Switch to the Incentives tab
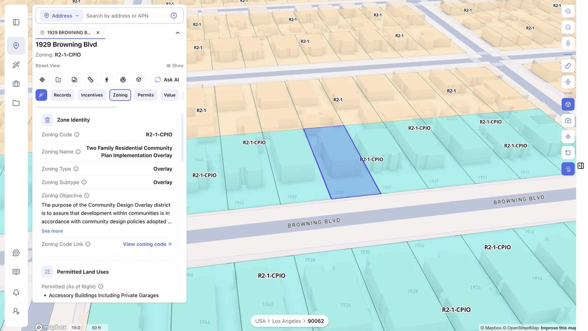This screenshot has width=588, height=331. click(x=92, y=95)
